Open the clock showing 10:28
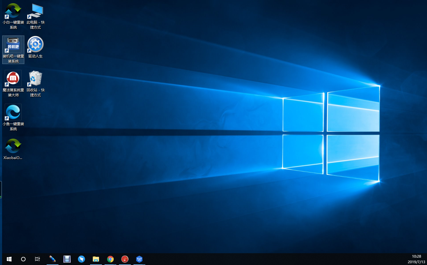 pyautogui.click(x=416, y=256)
